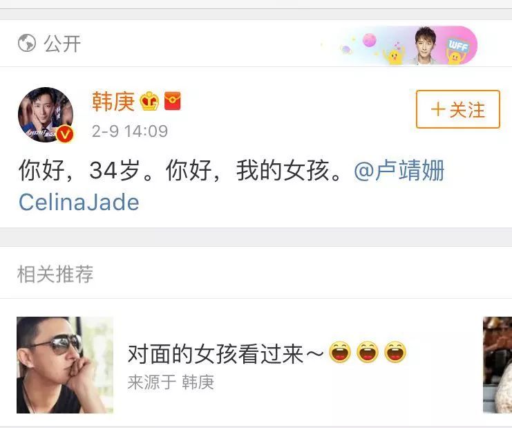Click the first laughing emoji

(x=340, y=352)
